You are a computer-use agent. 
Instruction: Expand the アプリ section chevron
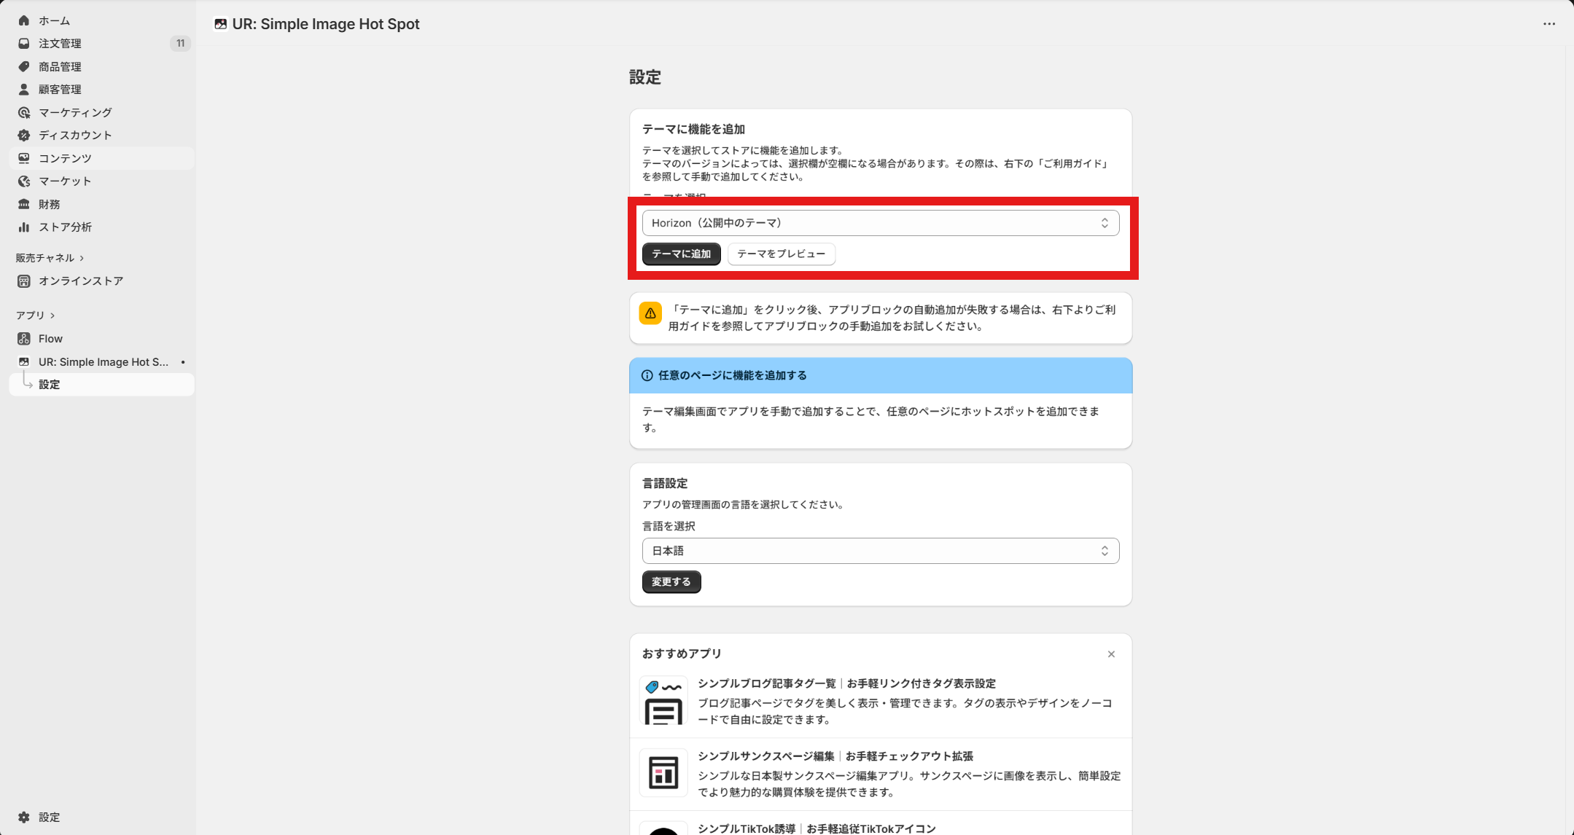(x=52, y=315)
